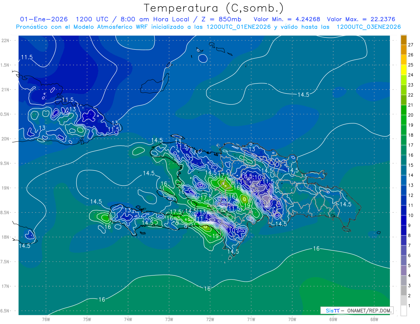The height and width of the screenshot is (324, 420).
Task: Pick the brown legend band above 27
Action: coord(404,40)
